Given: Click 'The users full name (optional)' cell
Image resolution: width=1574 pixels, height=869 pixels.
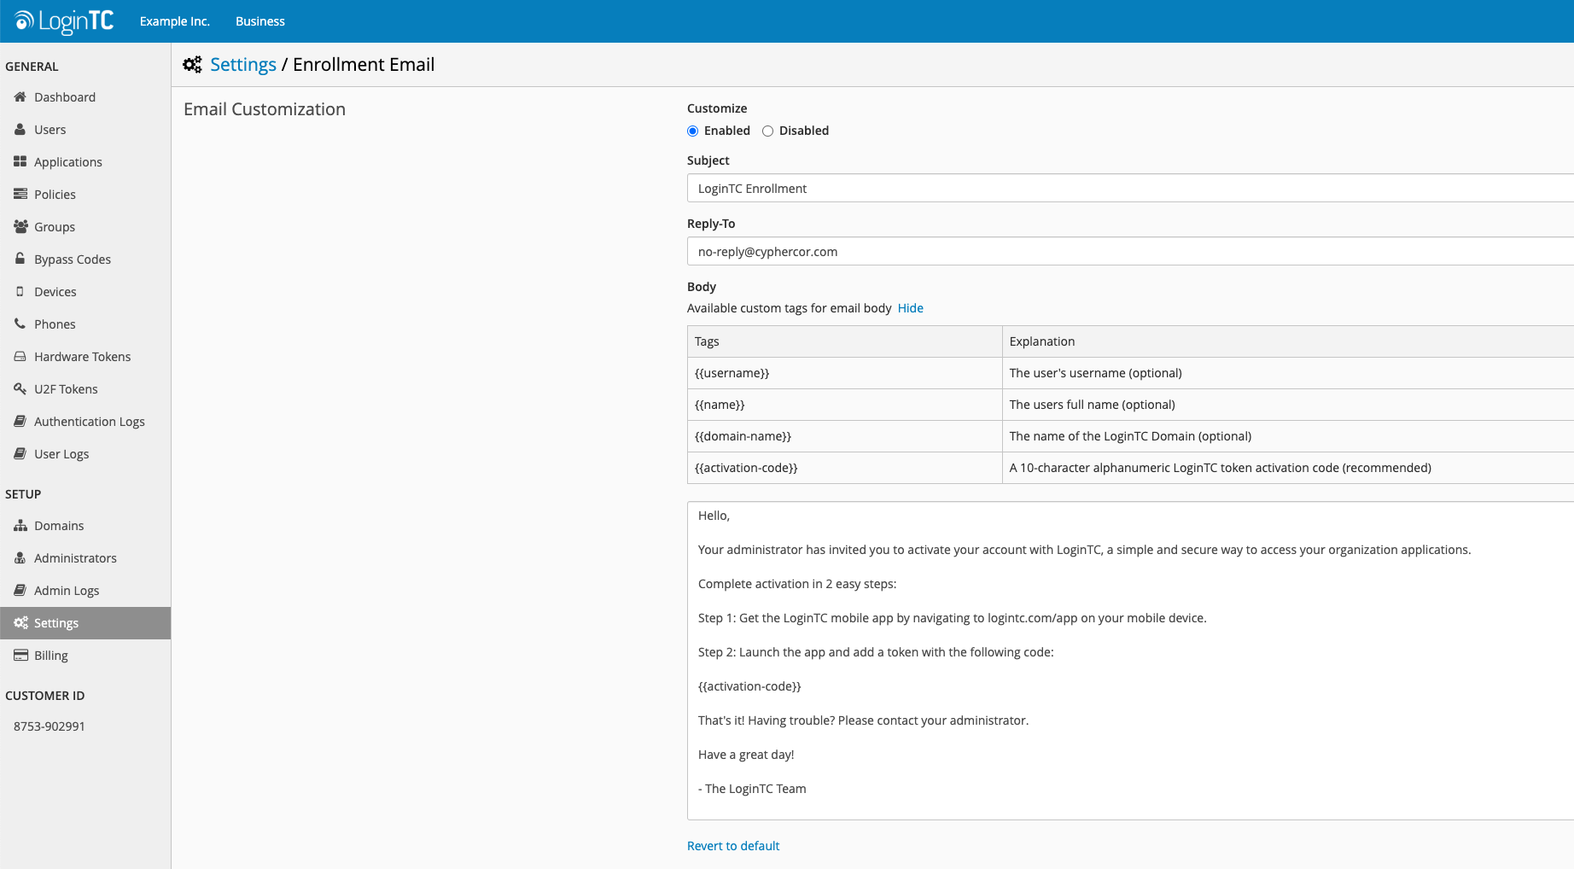Looking at the screenshot, I should (x=1288, y=405).
